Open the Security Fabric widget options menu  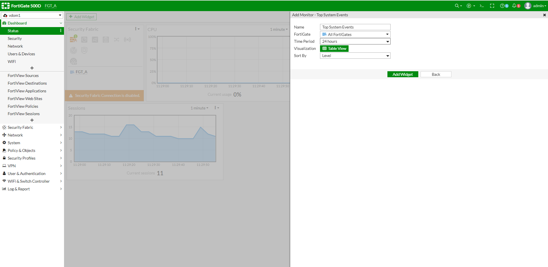click(x=137, y=29)
